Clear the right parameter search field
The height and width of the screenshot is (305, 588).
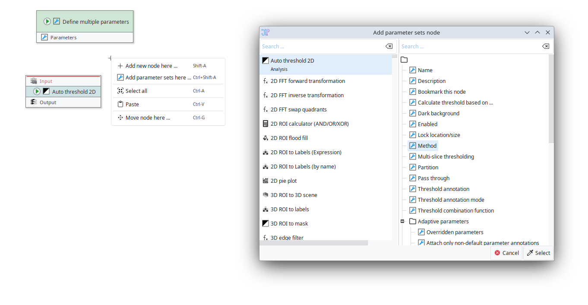tap(545, 47)
